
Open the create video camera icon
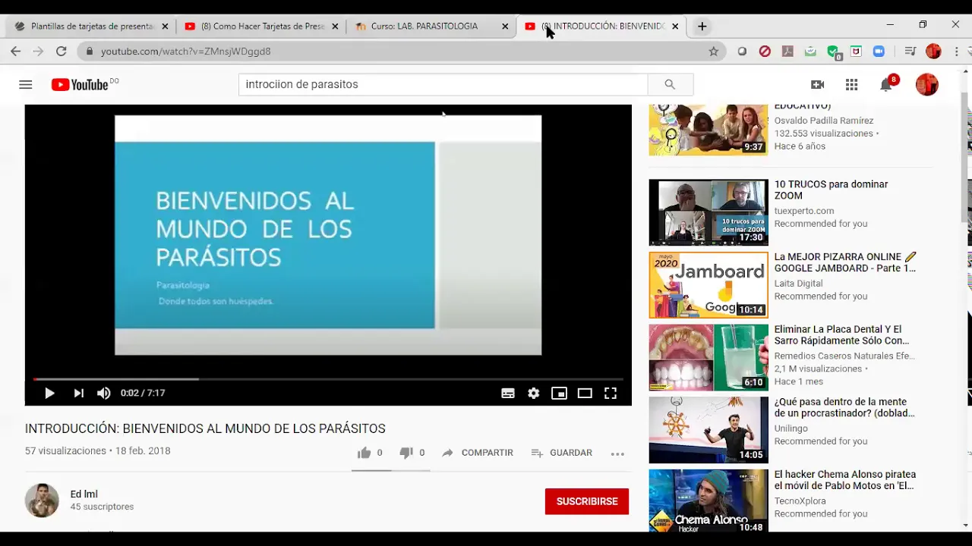click(x=818, y=84)
